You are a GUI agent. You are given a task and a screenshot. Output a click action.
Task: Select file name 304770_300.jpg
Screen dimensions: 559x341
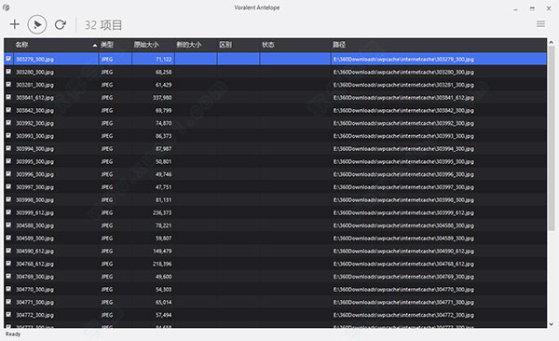[35, 289]
